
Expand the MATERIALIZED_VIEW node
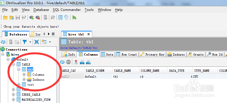pos(14,100)
